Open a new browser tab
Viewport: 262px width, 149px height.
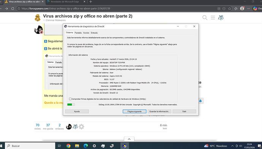91,2
